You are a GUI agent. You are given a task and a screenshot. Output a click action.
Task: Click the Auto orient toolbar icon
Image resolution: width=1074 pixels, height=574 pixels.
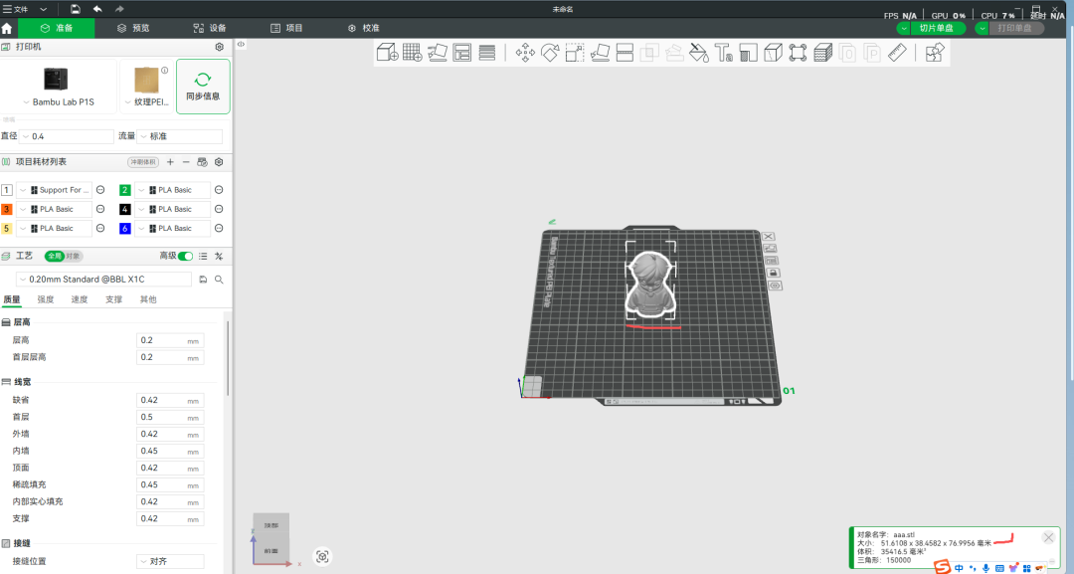[438, 52]
